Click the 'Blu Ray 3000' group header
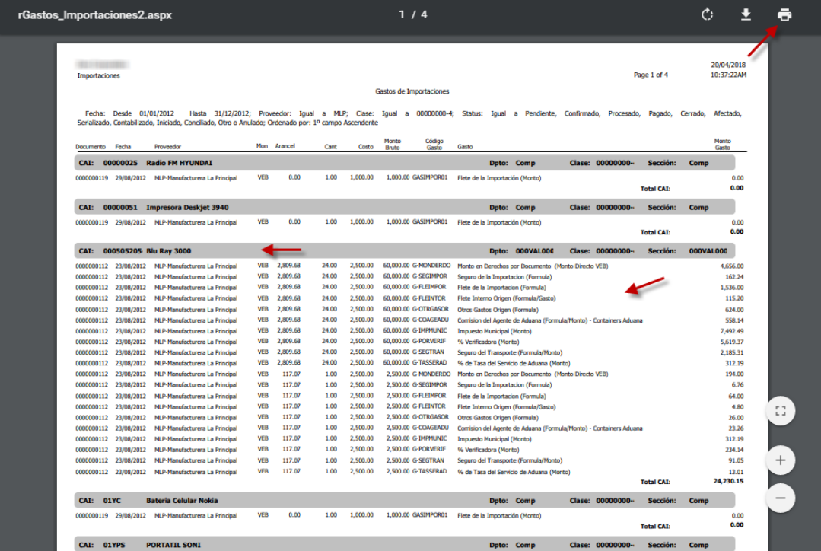This screenshot has width=821, height=551. point(168,250)
